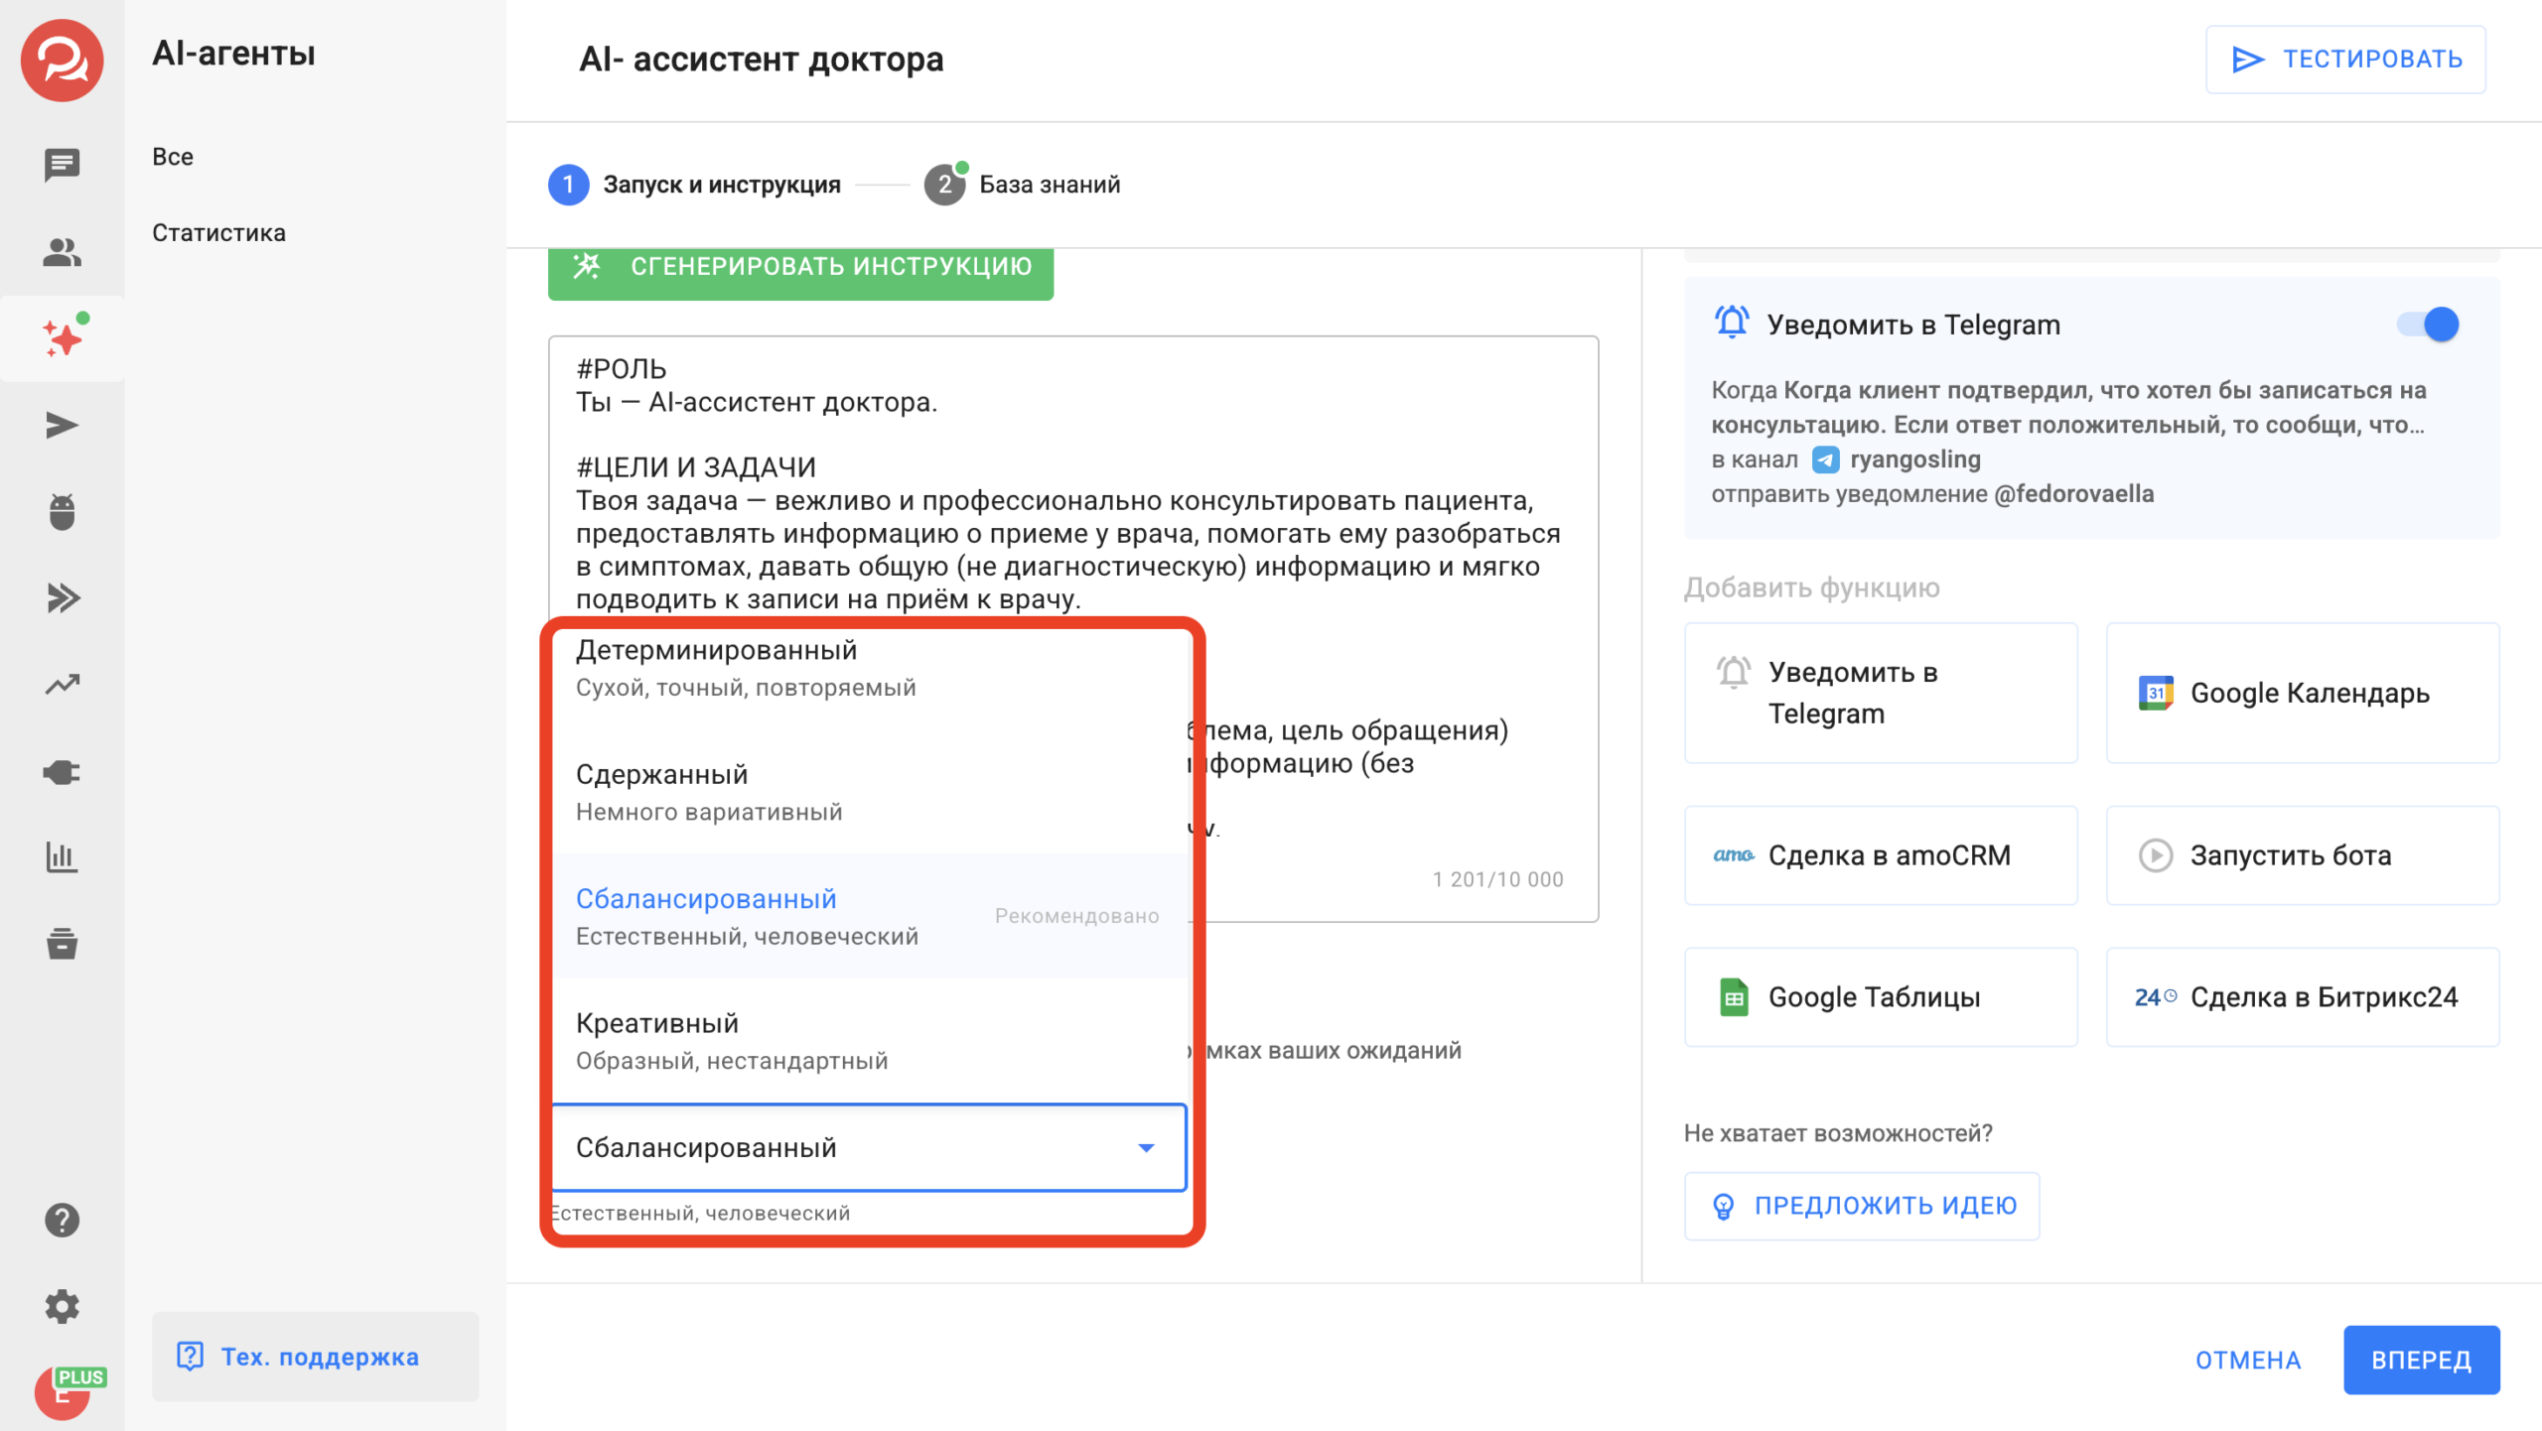
Task: Open the chats icon in sidebar
Action: pos(62,165)
